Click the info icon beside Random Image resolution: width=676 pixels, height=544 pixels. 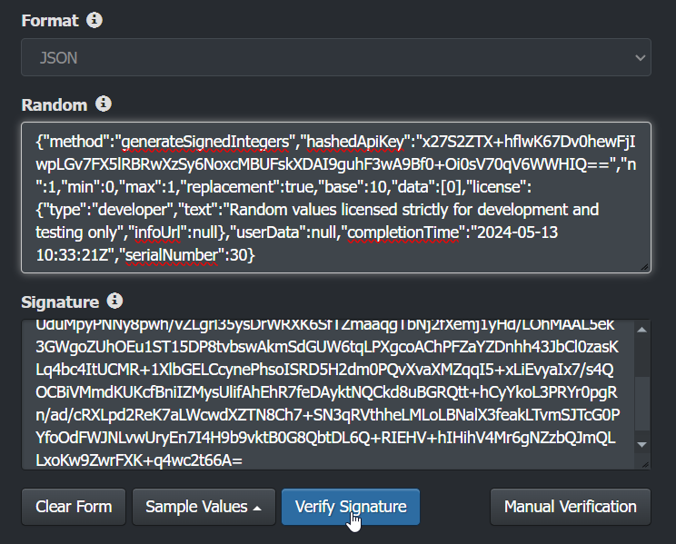(104, 104)
